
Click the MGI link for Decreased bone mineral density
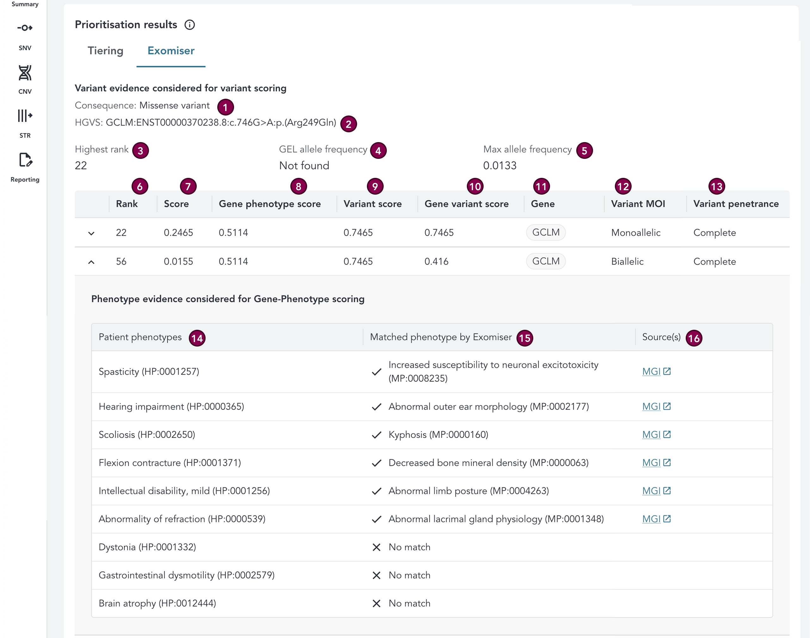[x=652, y=463]
